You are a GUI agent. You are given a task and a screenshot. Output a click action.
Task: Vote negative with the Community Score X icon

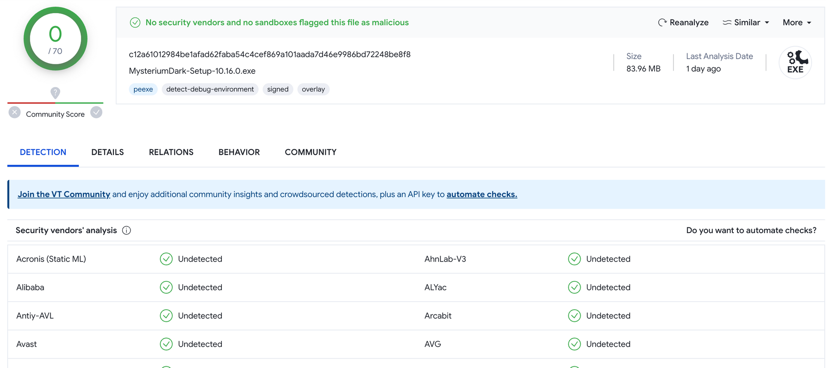pos(14,112)
